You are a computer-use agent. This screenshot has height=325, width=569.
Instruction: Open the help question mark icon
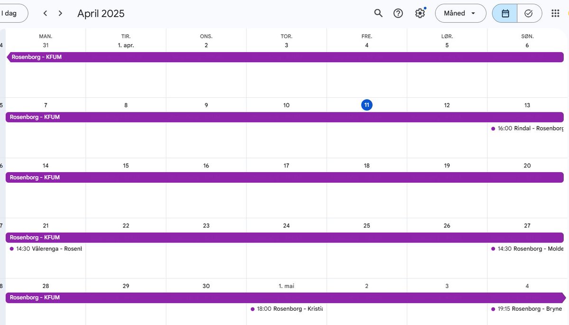[x=398, y=13]
